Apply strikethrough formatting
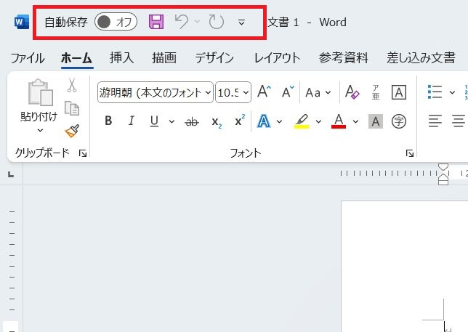This screenshot has height=332, width=468. (192, 121)
